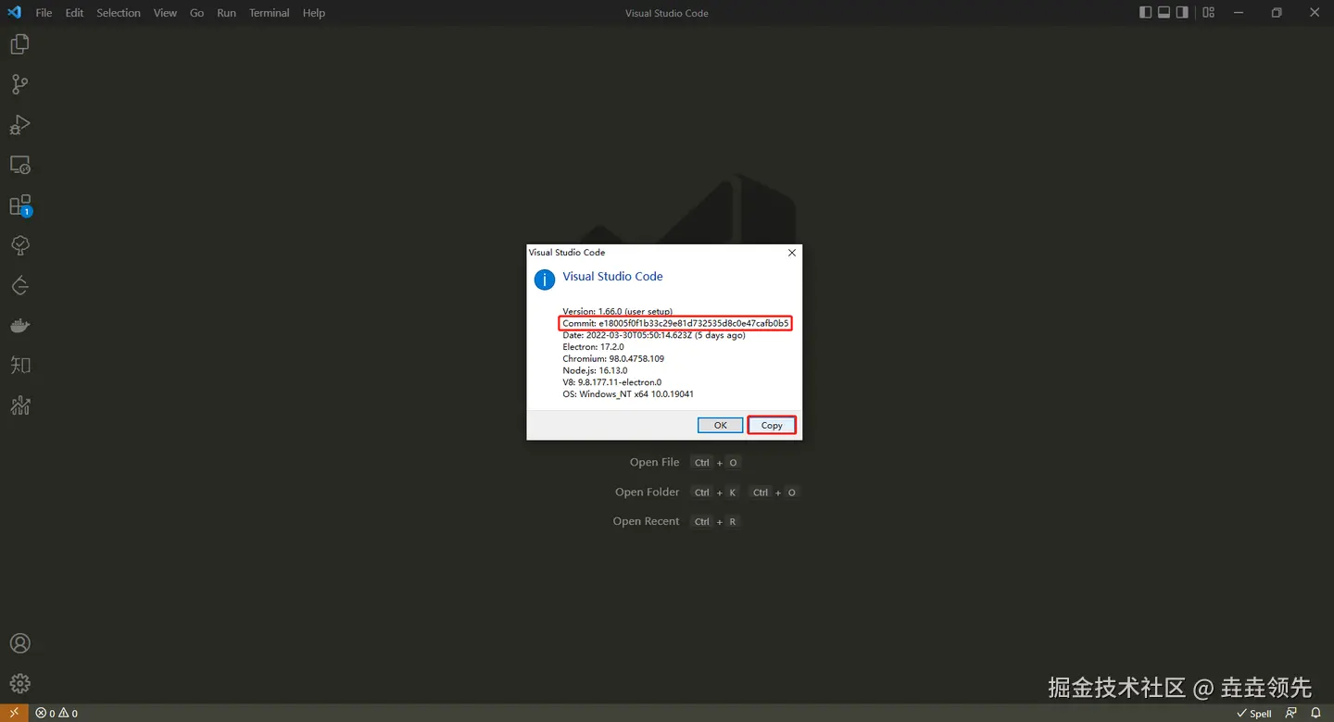Screen dimensions: 1334x722
Task: Open the GitLens arrow icon in activity bar
Action: (x=19, y=286)
